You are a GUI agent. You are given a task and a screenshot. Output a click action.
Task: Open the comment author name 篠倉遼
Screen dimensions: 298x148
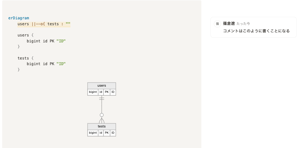(229, 23)
